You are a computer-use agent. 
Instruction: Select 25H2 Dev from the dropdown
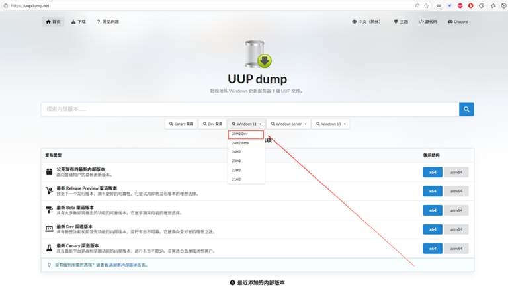pos(246,134)
